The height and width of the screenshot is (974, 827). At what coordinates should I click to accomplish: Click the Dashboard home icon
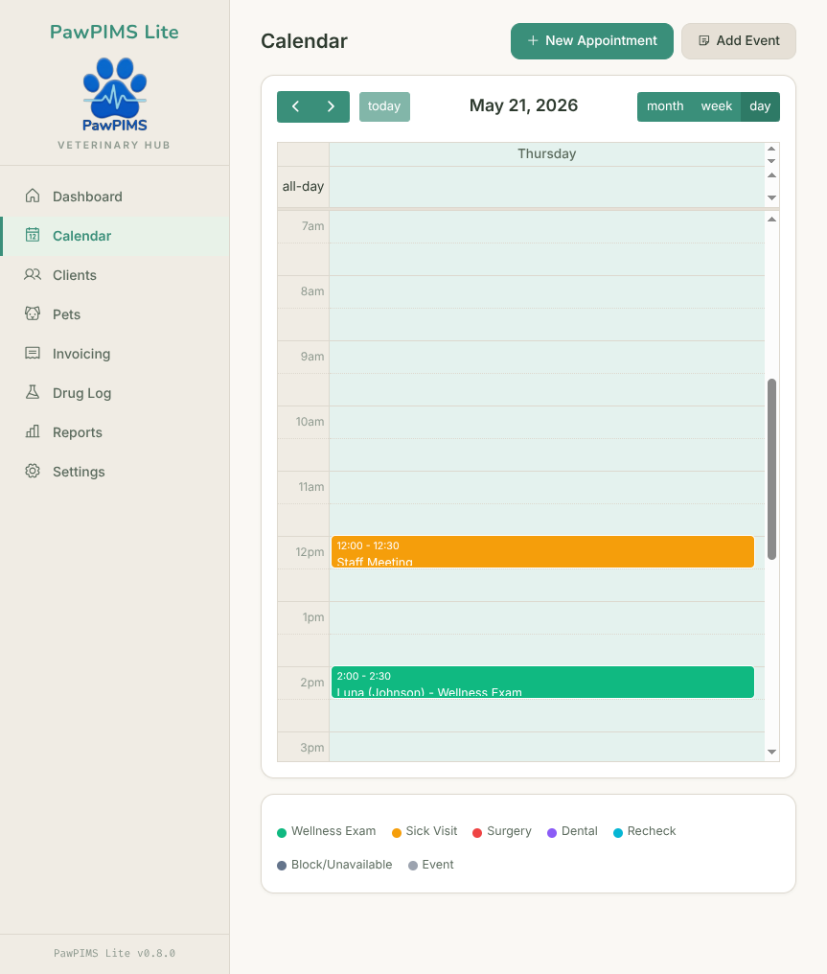[x=33, y=197]
